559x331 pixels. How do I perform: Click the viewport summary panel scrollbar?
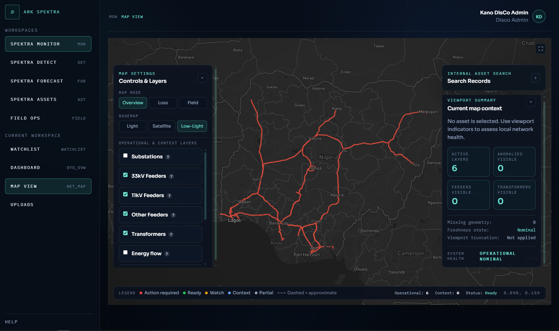[x=544, y=183]
